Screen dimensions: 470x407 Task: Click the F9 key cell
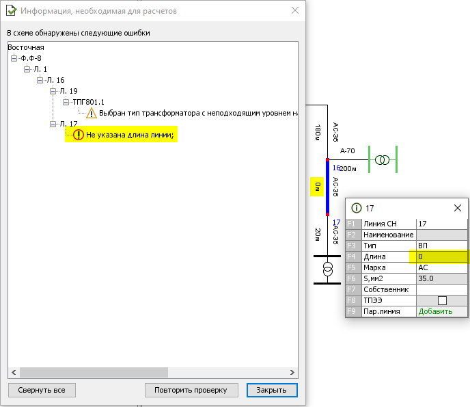(x=353, y=311)
